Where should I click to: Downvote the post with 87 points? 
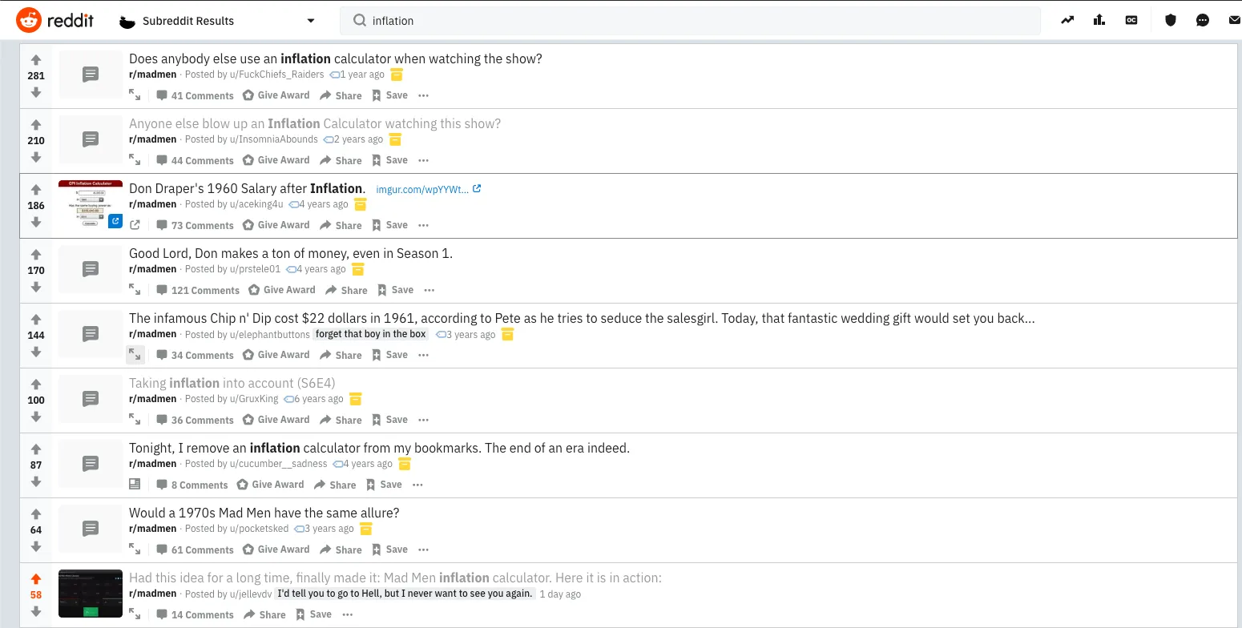tap(36, 481)
